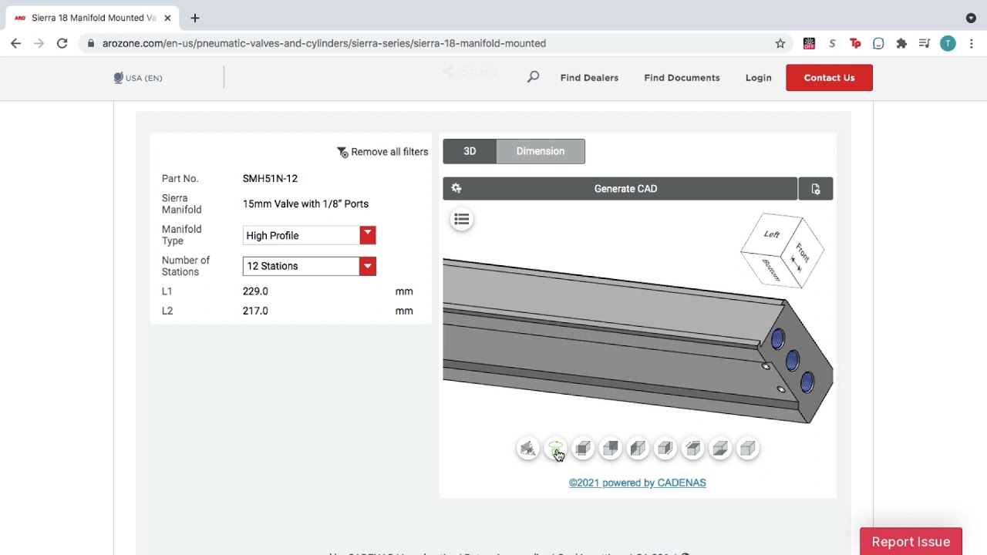This screenshot has width=987, height=555.
Task: Open the Manifold Type dropdown
Action: tap(309, 235)
